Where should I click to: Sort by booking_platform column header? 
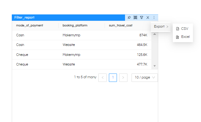click(75, 25)
